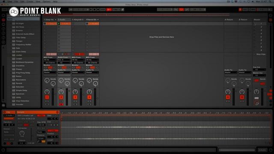274x154 pixels.
Task: Click track 3 activator button
Action: (75, 97)
